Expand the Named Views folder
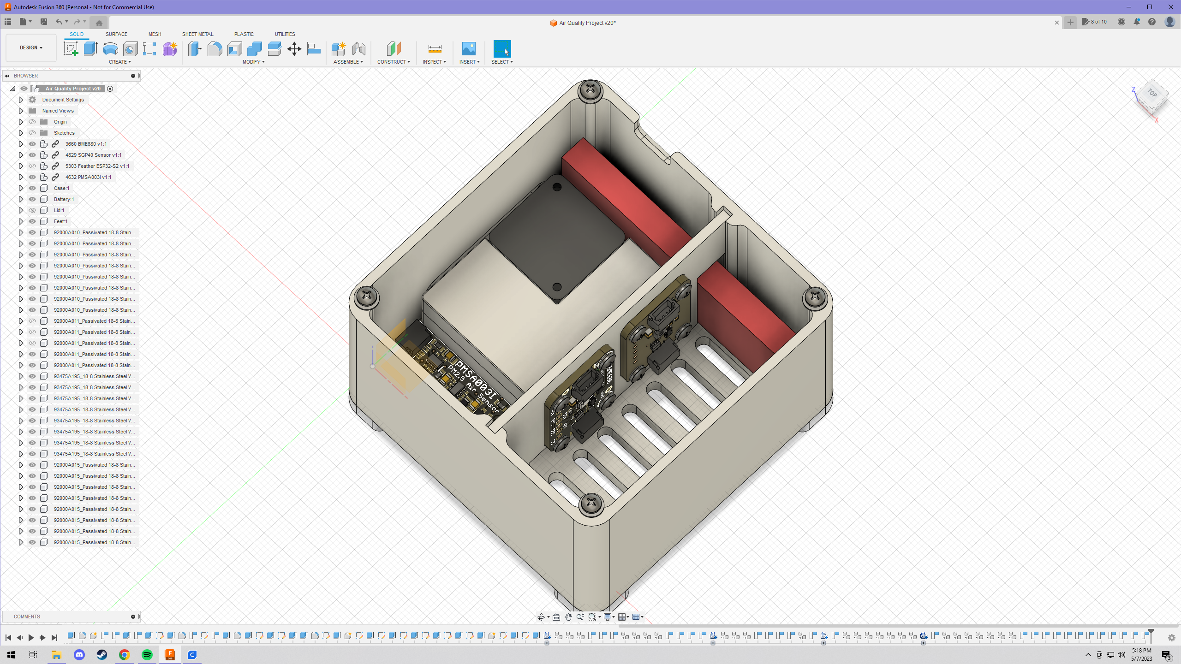Viewport: 1181px width, 664px height. (21, 111)
